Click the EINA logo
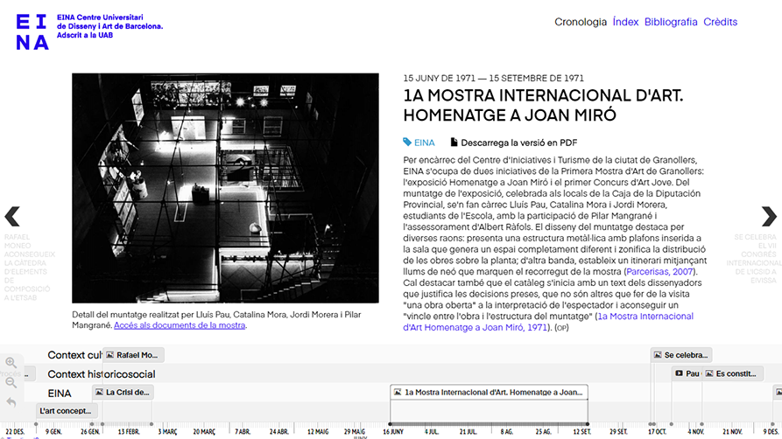The height and width of the screenshot is (439, 782). tap(32, 32)
